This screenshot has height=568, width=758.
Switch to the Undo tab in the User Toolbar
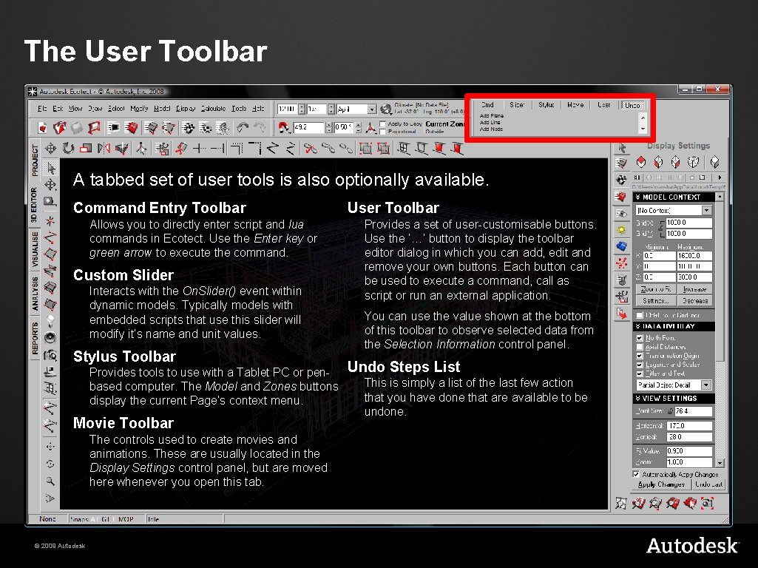[632, 105]
